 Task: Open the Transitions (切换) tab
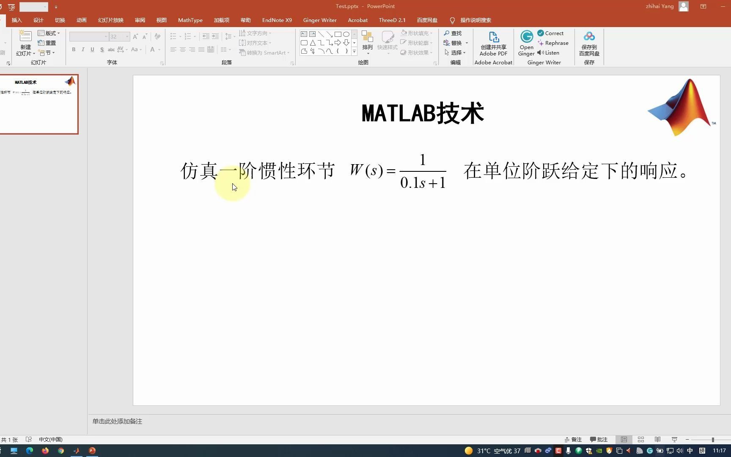(x=60, y=20)
